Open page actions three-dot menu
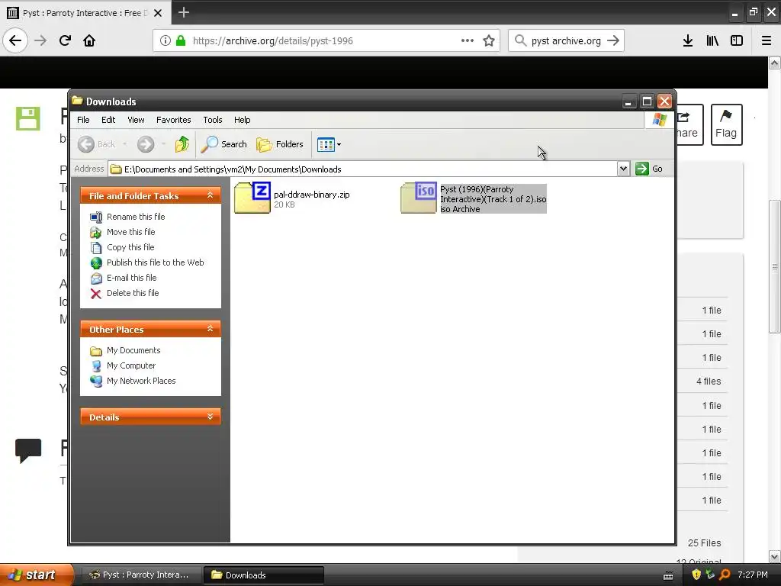 click(x=468, y=40)
